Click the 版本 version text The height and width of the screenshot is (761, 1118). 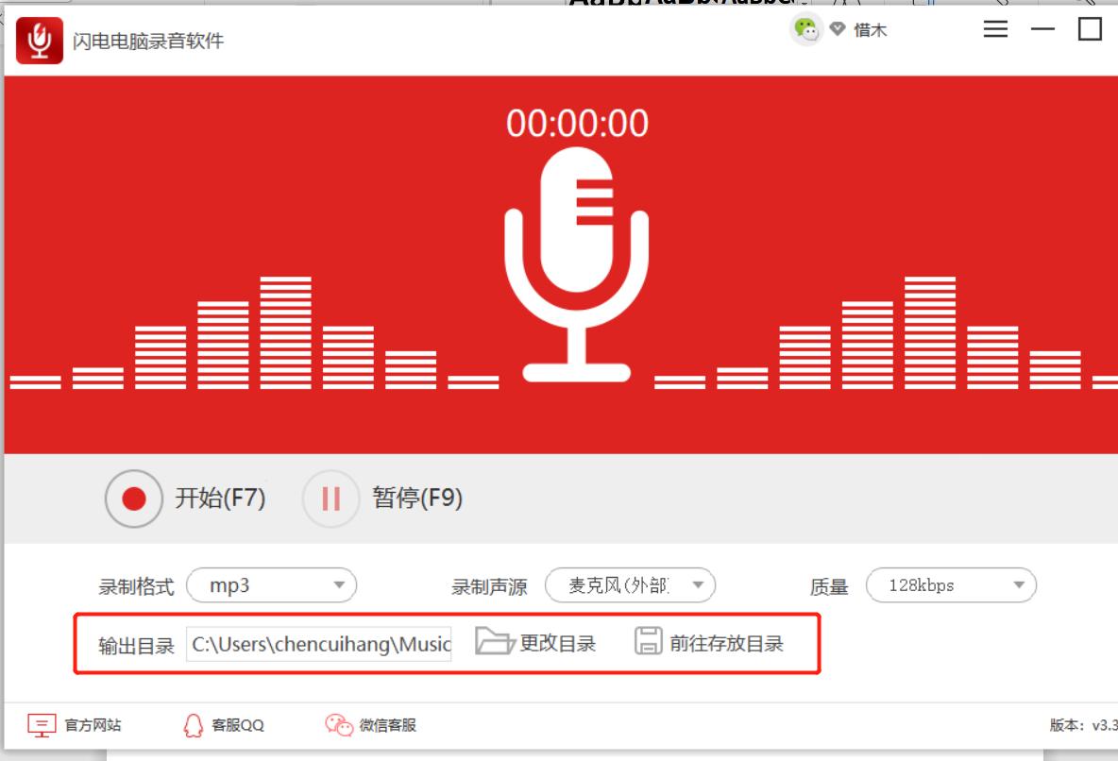[1083, 725]
